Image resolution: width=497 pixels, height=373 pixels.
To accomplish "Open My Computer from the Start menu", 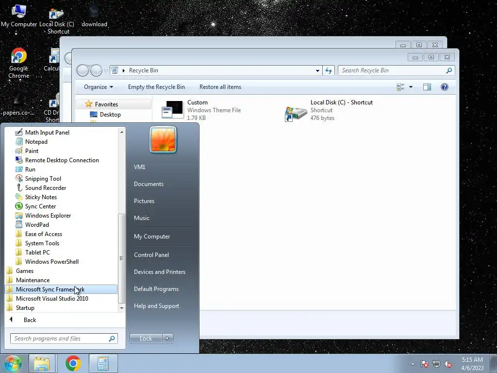I will (x=152, y=237).
